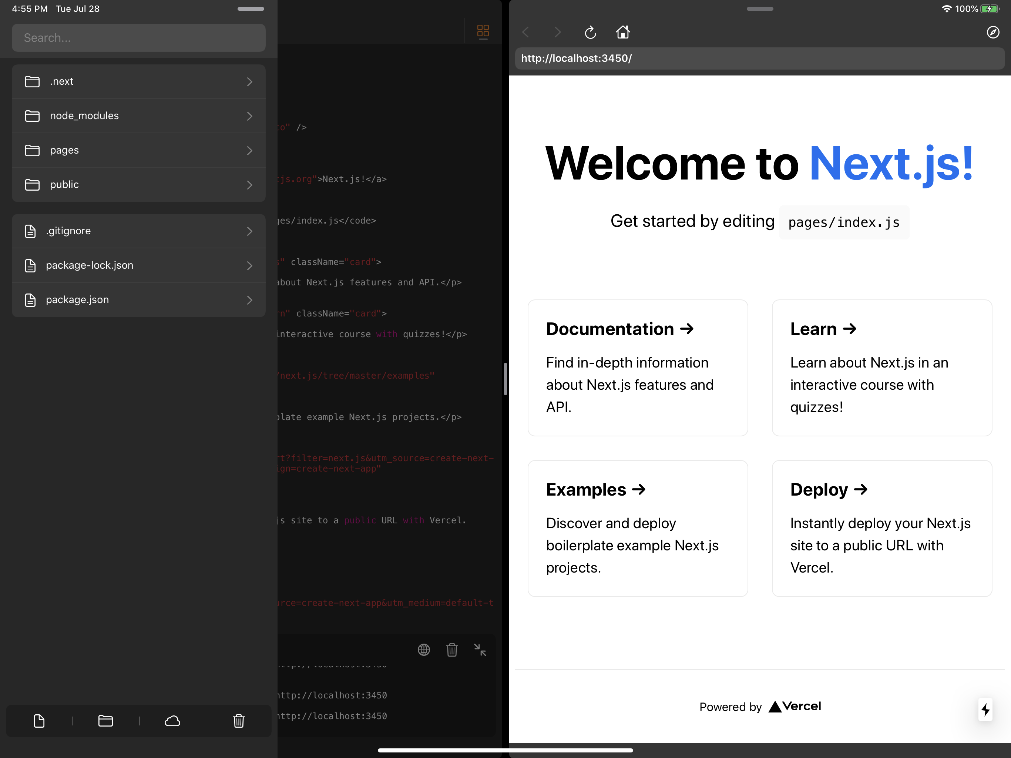Tap the globe icon in terminal panel
Viewport: 1011px width, 758px height.
(x=424, y=650)
